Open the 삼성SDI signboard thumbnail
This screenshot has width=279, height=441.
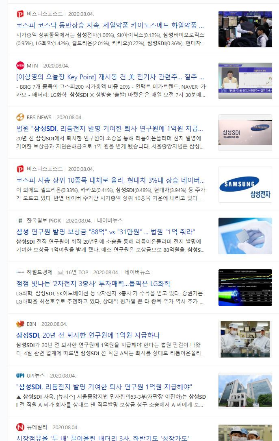point(245,133)
